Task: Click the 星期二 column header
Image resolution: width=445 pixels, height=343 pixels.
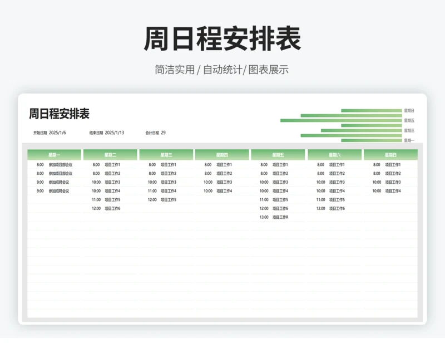Action: click(110, 155)
